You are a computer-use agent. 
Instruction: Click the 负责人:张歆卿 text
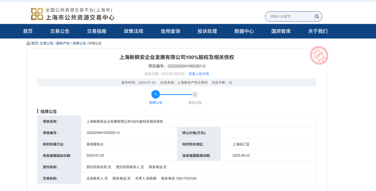click(146, 178)
